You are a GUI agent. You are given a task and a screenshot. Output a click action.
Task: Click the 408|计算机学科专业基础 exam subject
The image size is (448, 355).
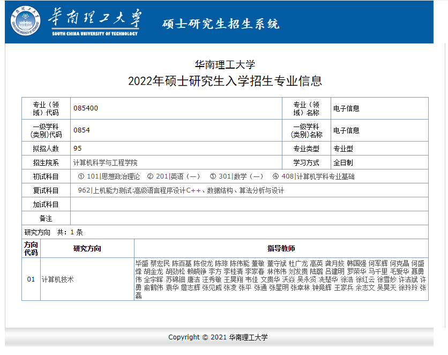tap(313, 176)
